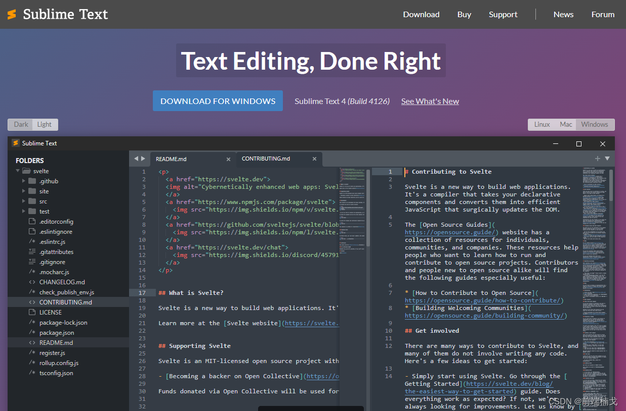The image size is (626, 411).
Task: Click the check_publish_env.js file icon
Action: [32, 292]
